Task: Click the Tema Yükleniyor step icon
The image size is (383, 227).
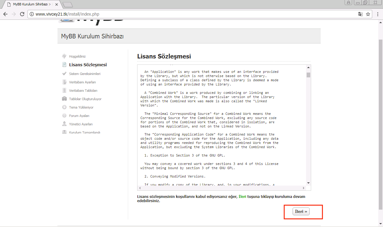Action: [64, 107]
